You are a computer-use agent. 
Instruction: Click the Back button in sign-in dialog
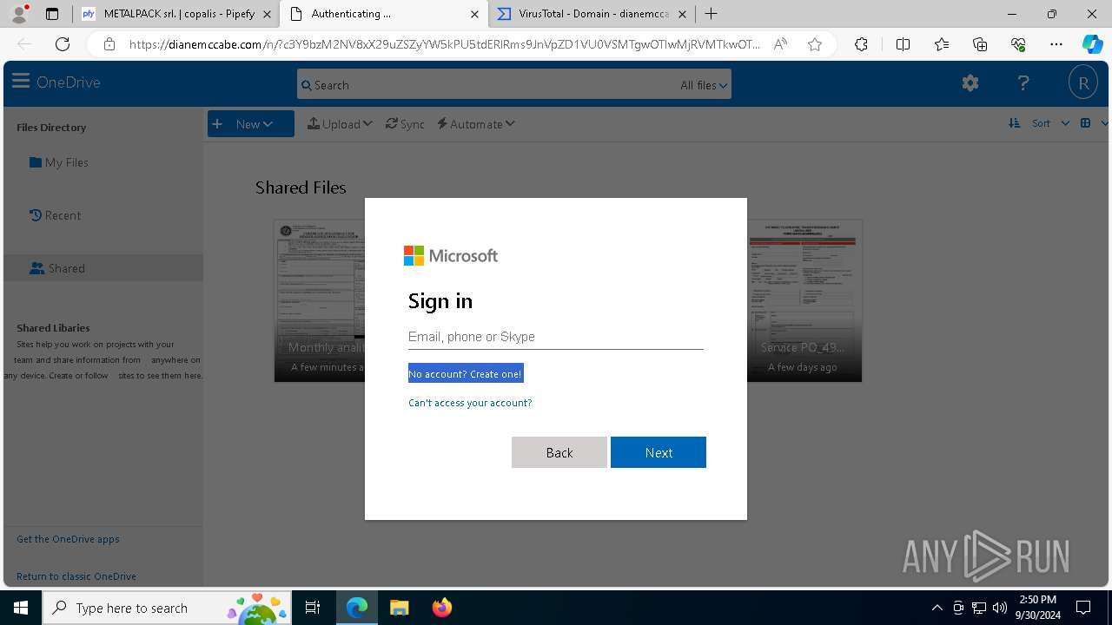[x=559, y=452]
